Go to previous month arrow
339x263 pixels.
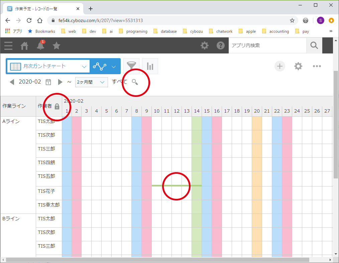click(12, 82)
